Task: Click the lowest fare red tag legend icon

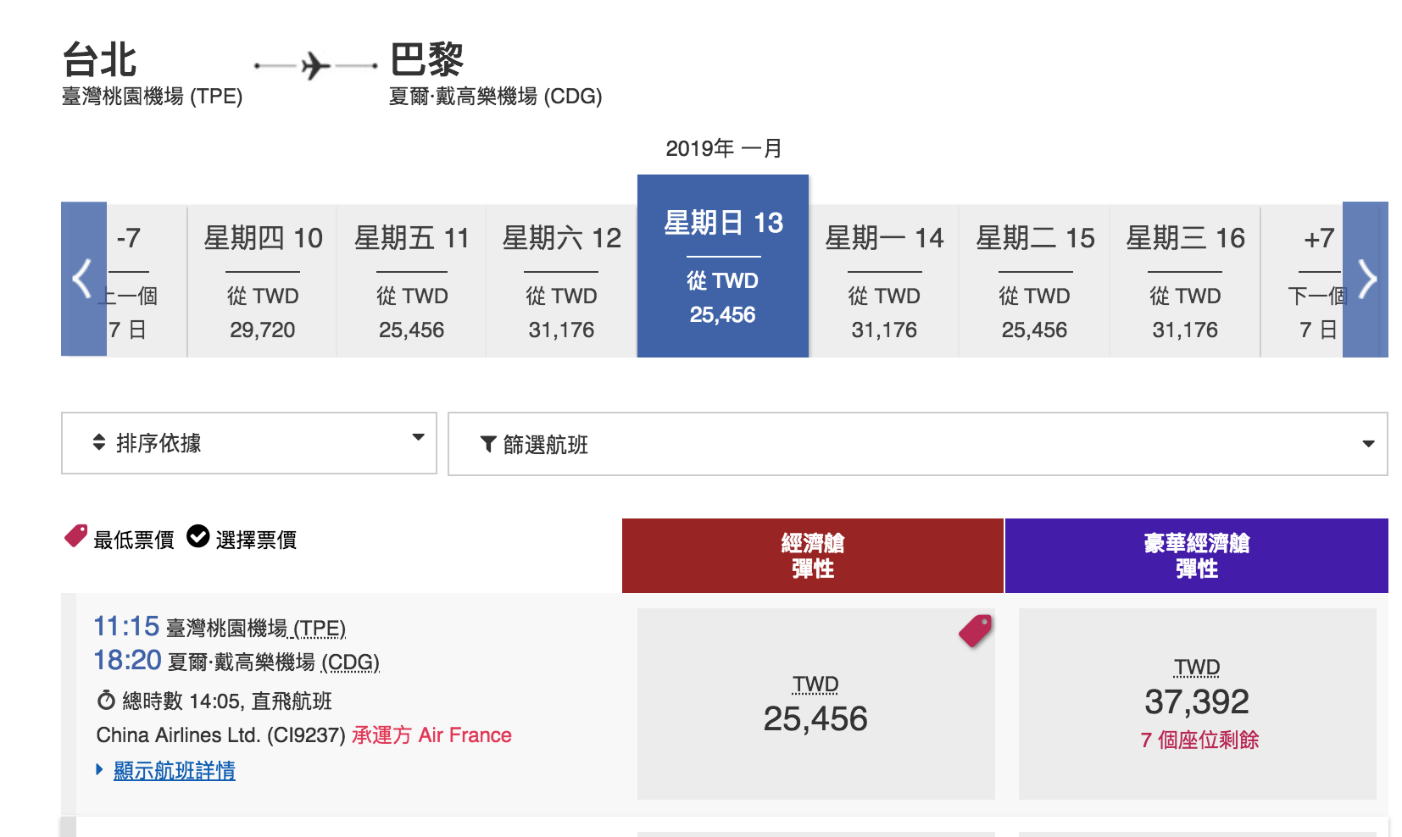Action: (76, 536)
